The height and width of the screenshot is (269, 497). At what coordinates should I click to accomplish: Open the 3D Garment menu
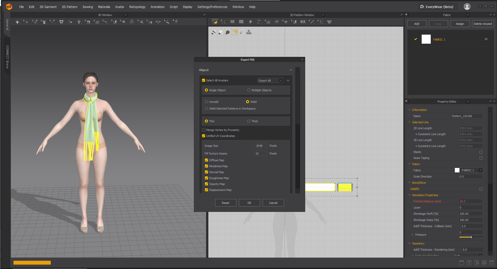coord(48,7)
